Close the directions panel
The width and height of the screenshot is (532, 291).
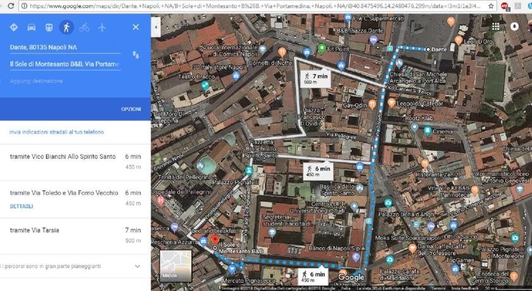coord(135,27)
